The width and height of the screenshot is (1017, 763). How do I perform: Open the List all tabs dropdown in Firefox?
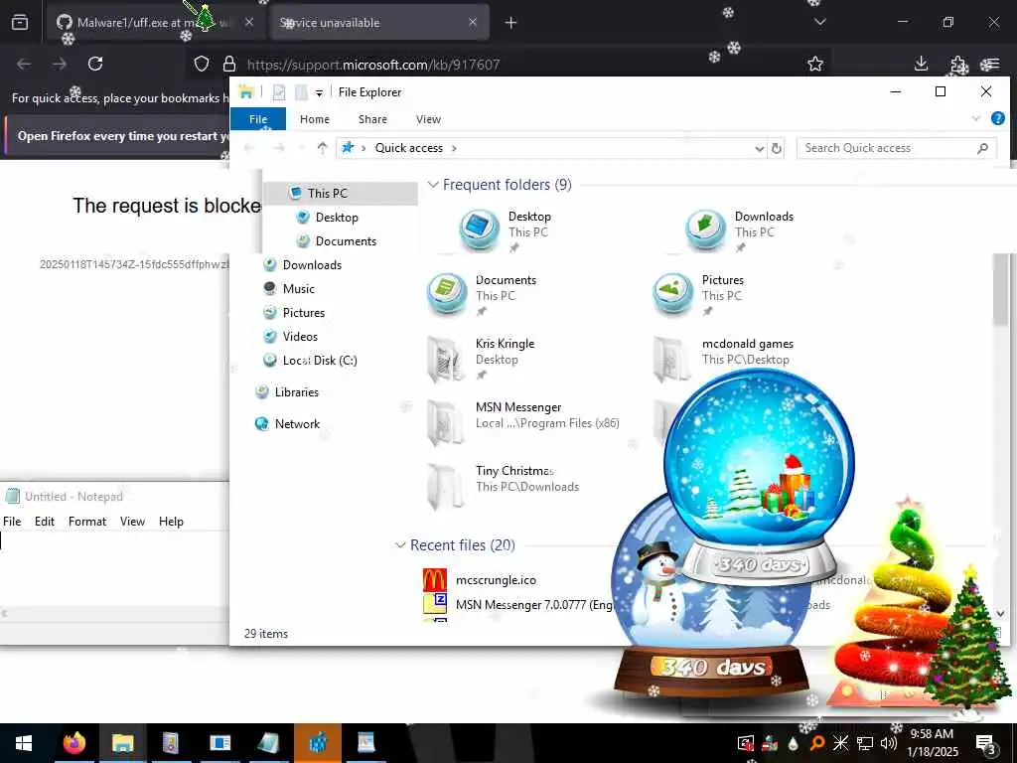click(x=819, y=22)
